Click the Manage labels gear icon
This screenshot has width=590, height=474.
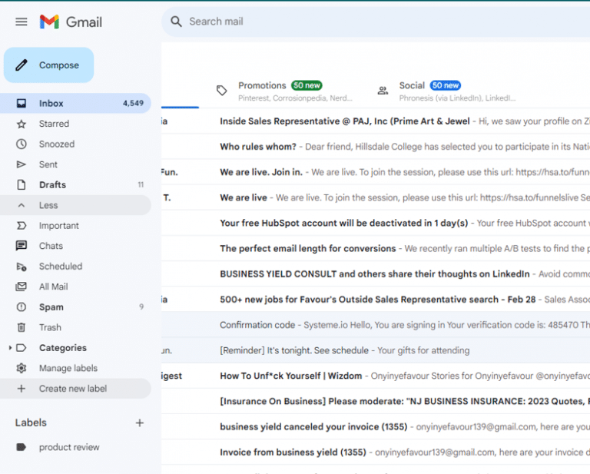[22, 369]
